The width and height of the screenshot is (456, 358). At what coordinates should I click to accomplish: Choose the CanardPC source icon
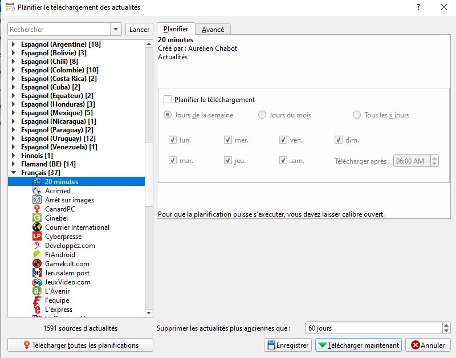point(36,209)
